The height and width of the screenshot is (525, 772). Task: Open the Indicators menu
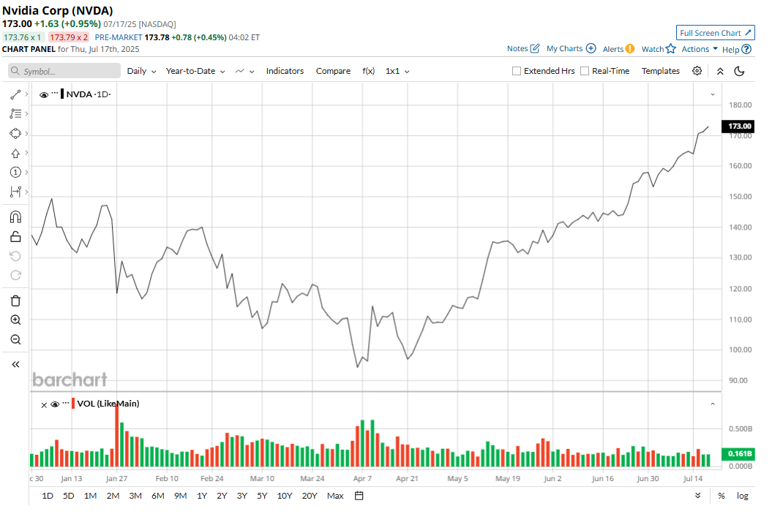[285, 71]
